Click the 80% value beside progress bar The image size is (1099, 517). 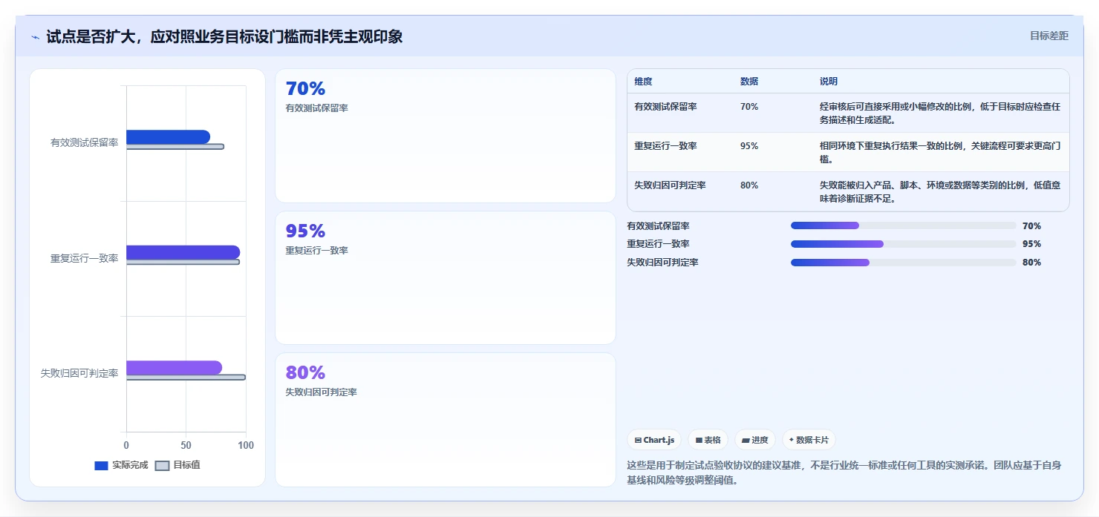[1031, 263]
